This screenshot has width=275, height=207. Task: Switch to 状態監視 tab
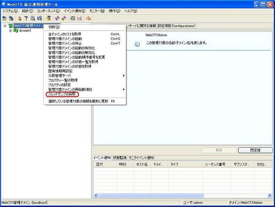120,158
